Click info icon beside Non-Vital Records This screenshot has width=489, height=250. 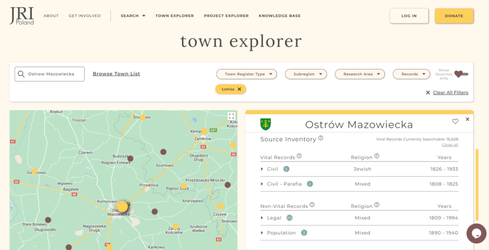[x=312, y=205]
